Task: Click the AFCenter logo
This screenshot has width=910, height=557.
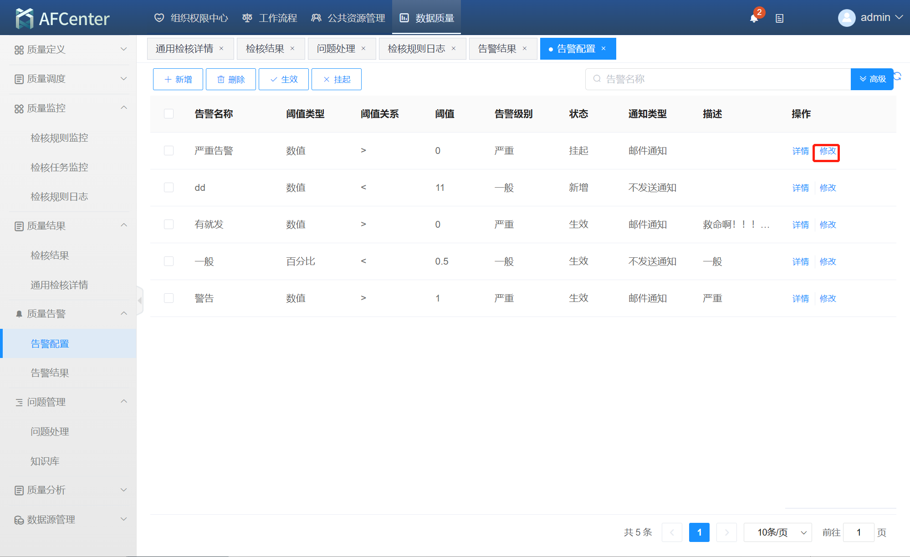Action: (x=62, y=18)
